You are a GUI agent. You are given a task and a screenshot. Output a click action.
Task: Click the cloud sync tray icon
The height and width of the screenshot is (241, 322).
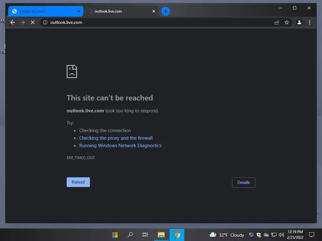point(266,235)
